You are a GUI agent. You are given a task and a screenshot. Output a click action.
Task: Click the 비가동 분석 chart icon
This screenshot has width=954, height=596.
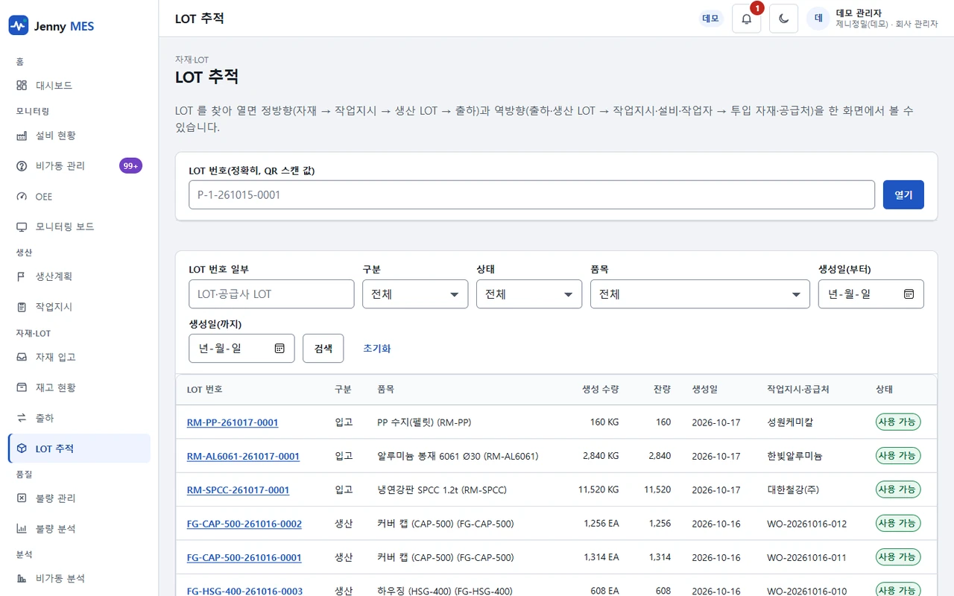[22, 578]
